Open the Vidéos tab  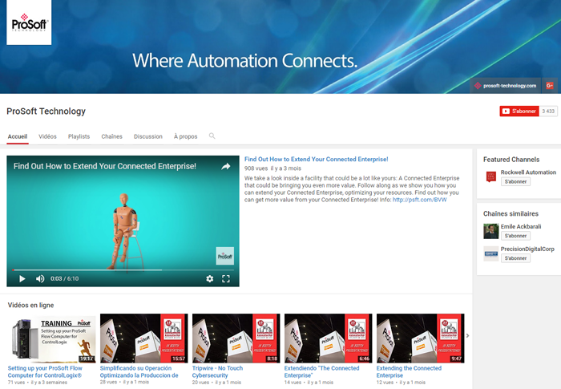(47, 136)
